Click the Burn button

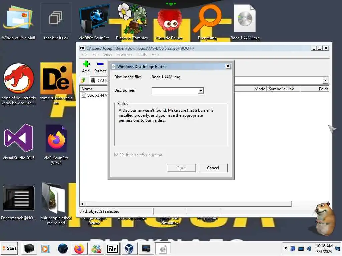click(181, 168)
